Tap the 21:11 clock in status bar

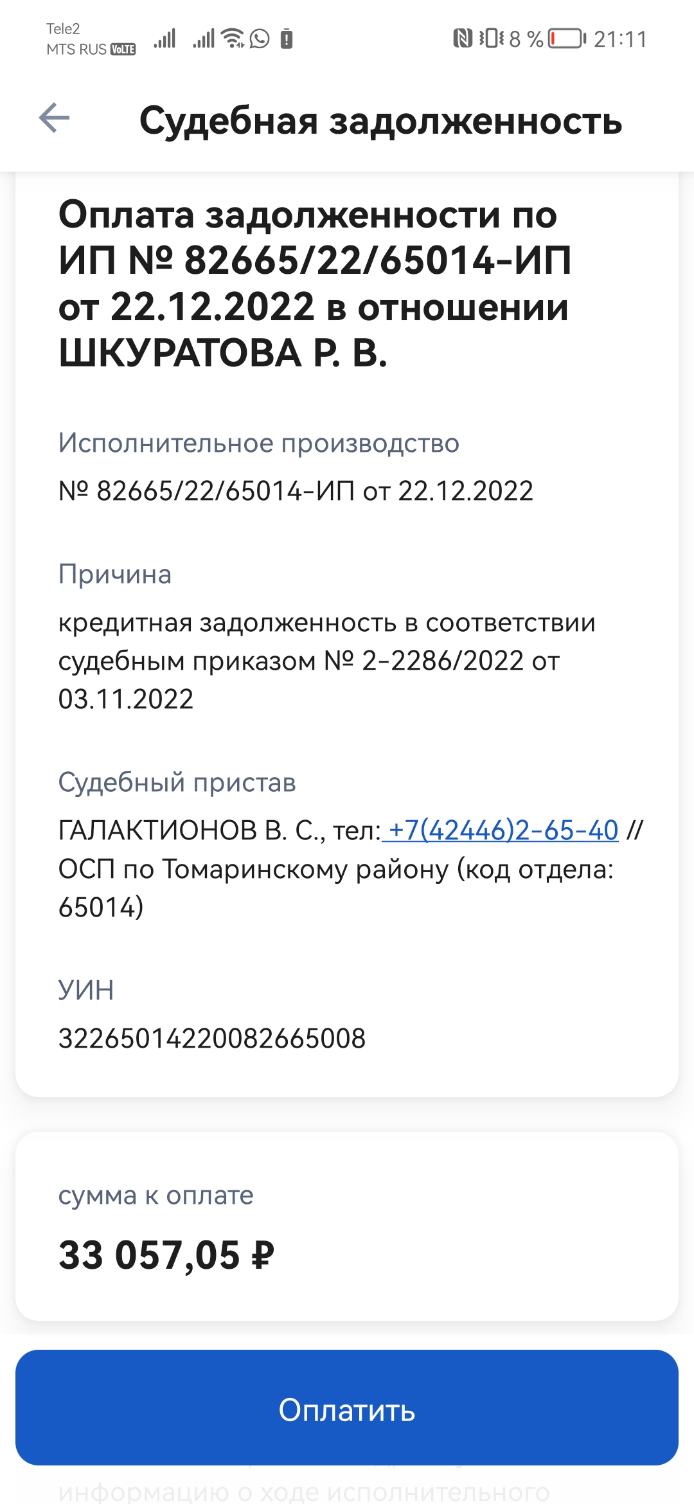(620, 39)
